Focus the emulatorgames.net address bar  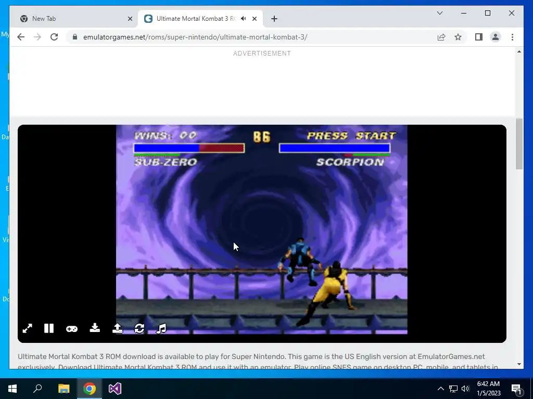[251, 37]
